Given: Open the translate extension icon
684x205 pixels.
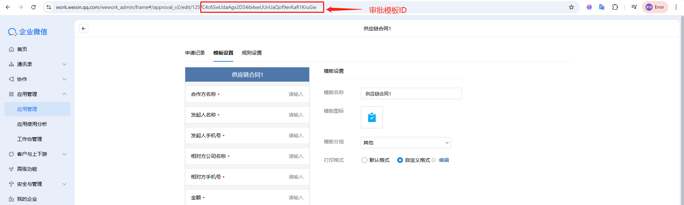Looking at the screenshot, I should [x=602, y=7].
